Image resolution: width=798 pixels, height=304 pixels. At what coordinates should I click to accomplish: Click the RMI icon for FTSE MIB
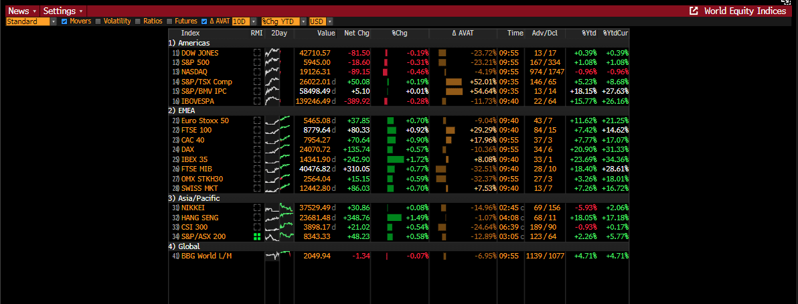[x=257, y=169]
